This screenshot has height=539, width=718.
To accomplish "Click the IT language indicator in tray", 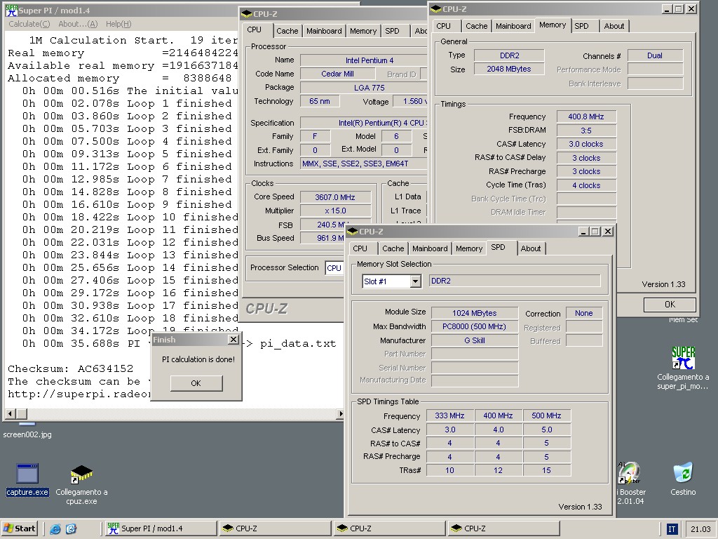I will point(672,529).
